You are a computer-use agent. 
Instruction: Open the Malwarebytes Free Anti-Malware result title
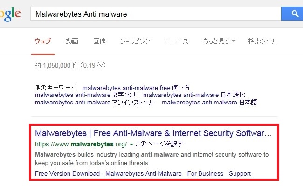153,133
